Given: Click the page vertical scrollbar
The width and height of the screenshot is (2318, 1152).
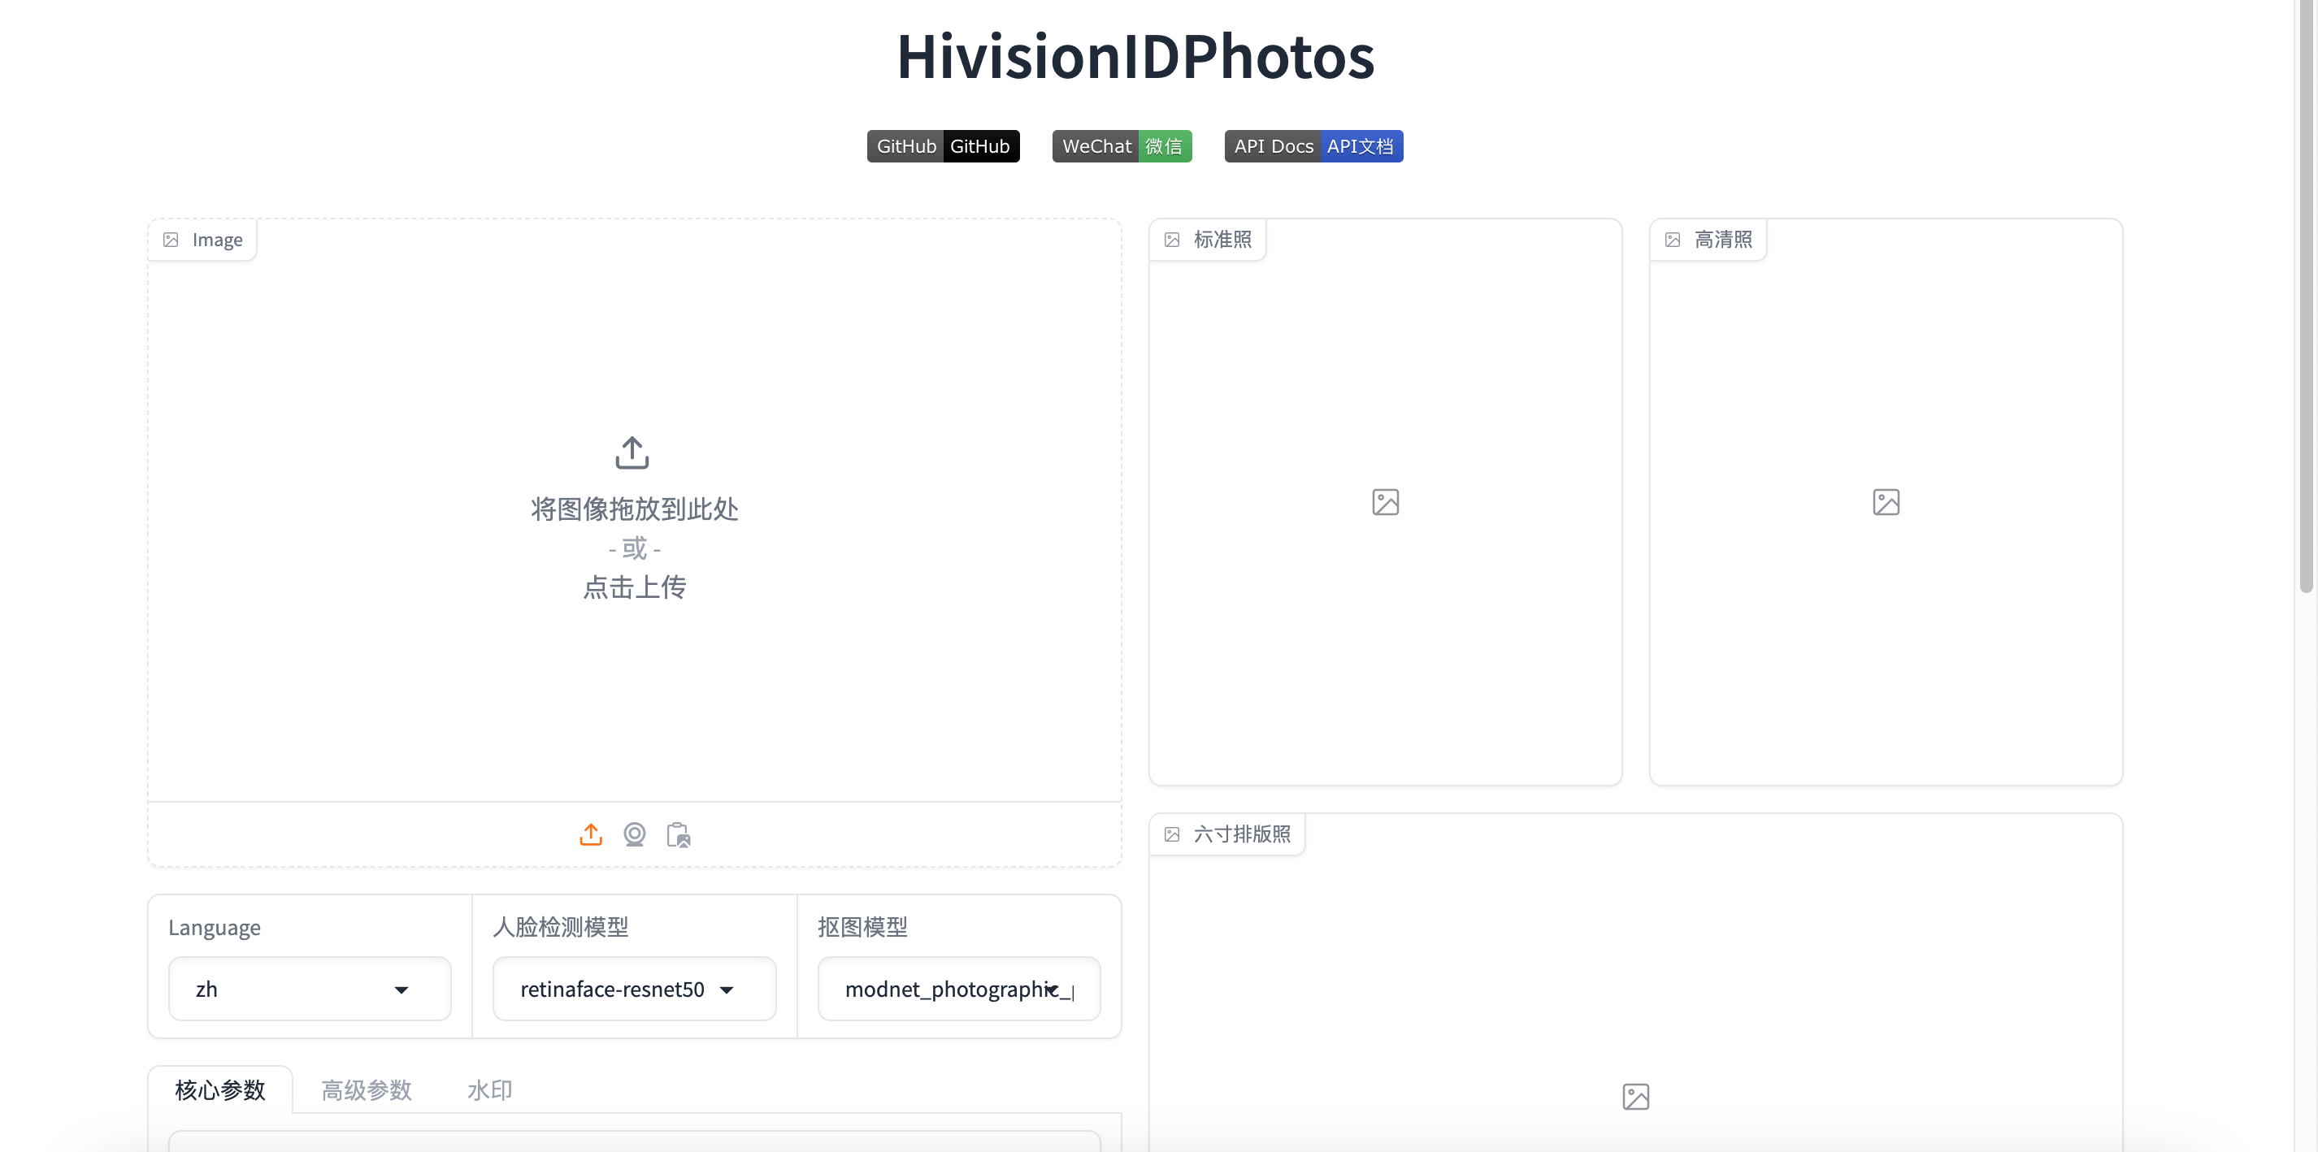Looking at the screenshot, I should click(x=2305, y=297).
